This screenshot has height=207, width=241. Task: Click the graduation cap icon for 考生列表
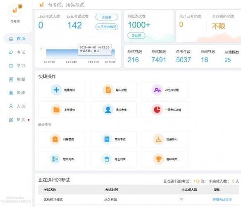pos(107,159)
